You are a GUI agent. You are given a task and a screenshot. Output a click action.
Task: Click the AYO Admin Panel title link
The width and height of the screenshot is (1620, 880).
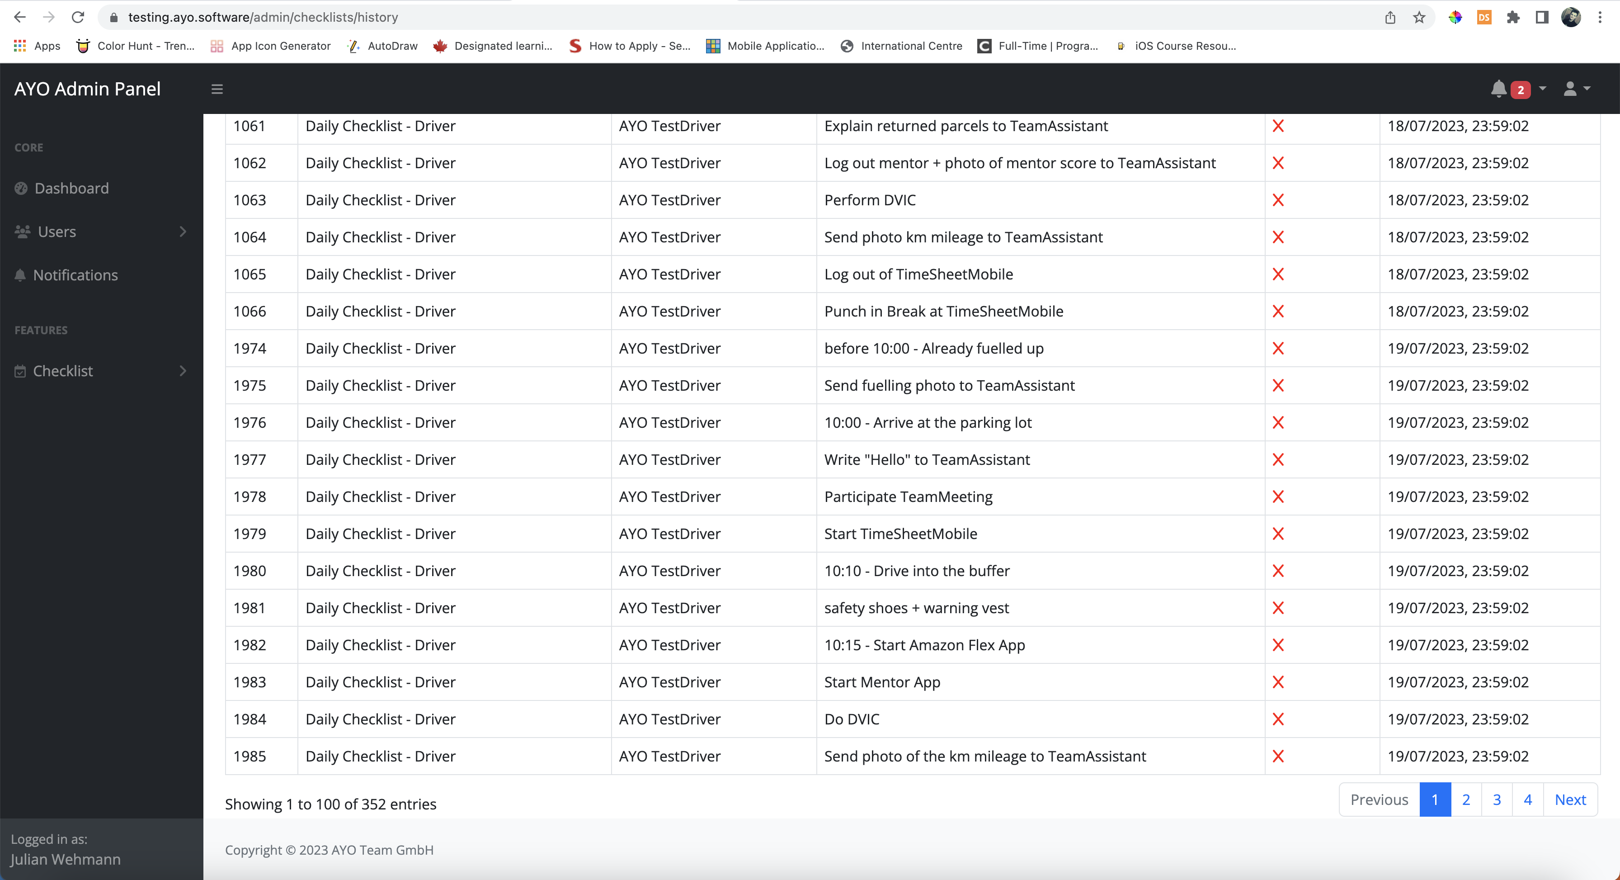tap(87, 90)
